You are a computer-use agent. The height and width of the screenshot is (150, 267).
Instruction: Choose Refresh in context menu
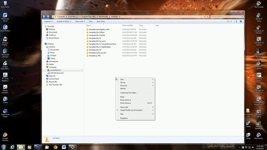(135, 89)
